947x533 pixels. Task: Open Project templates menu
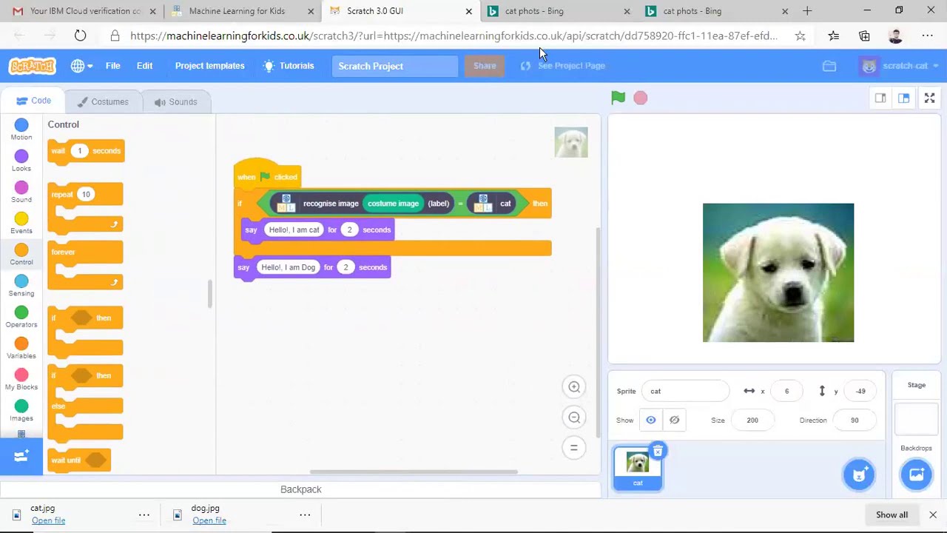coord(209,66)
